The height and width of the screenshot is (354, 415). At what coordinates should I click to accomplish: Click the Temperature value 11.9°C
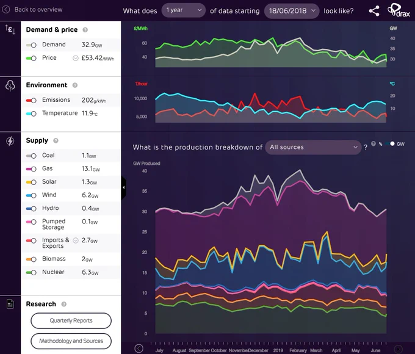[90, 114]
